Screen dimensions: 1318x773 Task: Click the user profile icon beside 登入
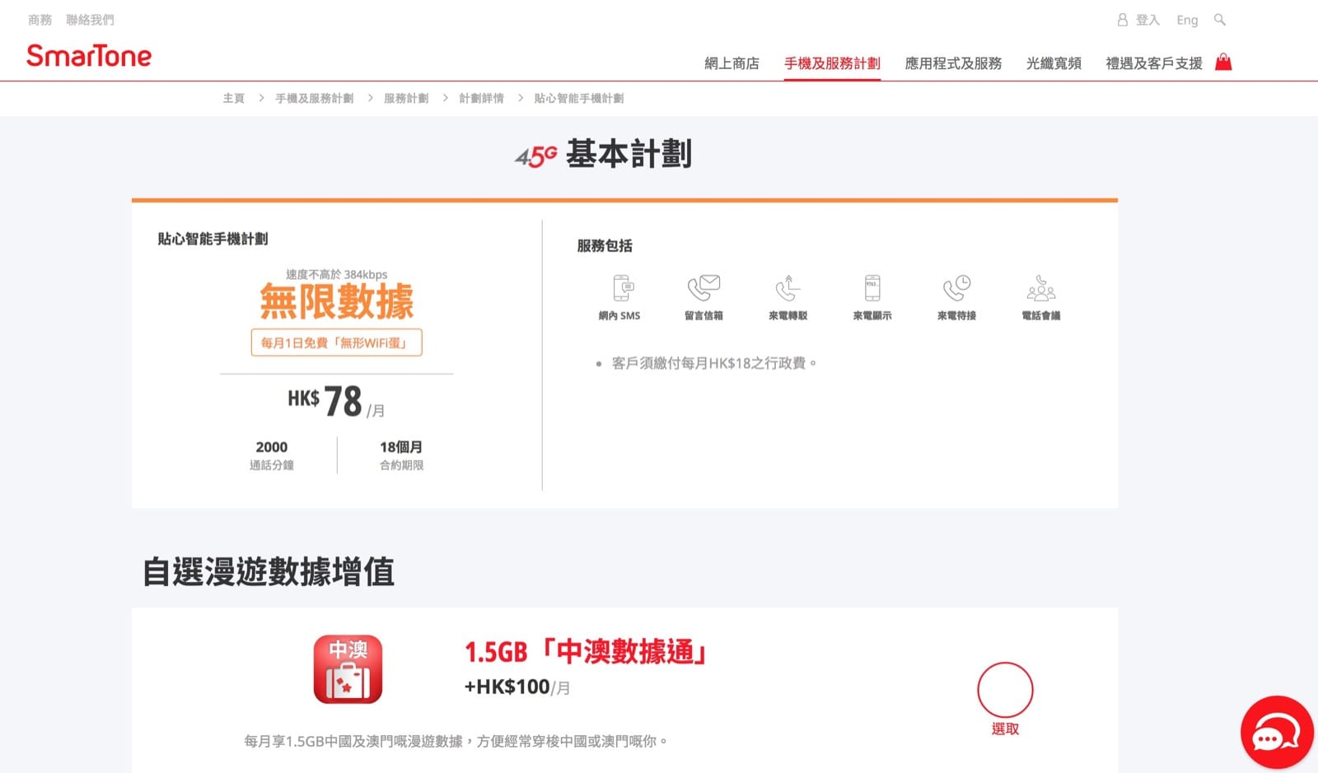tap(1122, 20)
